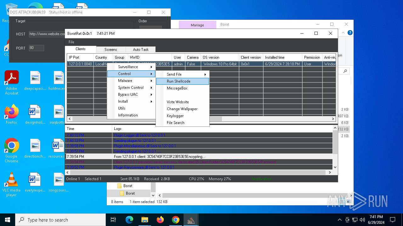Select MessageBox option
This screenshot has height=226, width=403.
[x=183, y=88]
